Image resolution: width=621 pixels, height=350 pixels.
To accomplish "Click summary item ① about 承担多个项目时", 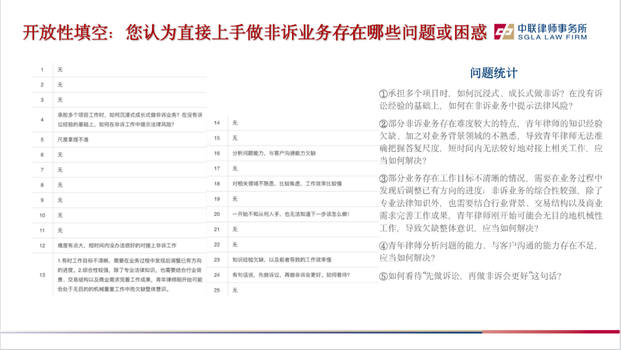I will click(x=490, y=100).
